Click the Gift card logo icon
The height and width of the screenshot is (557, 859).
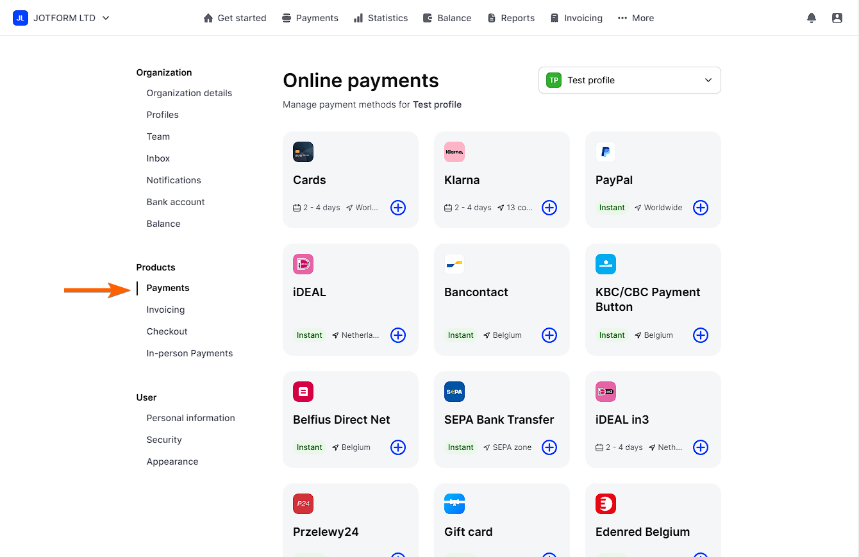[455, 504]
